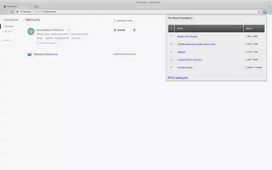Image resolution: width=272 pixels, height=170 pixels.
Task: Click the Chromium site info icon in address bar
Action: click(17, 11)
